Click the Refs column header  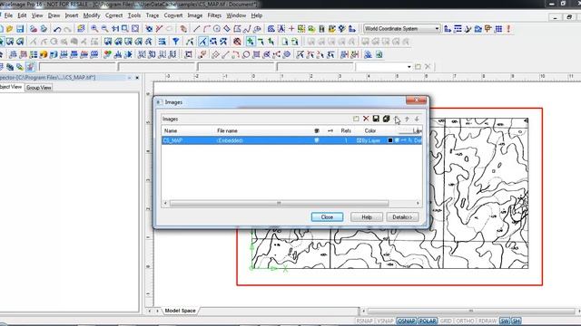pyautogui.click(x=346, y=130)
